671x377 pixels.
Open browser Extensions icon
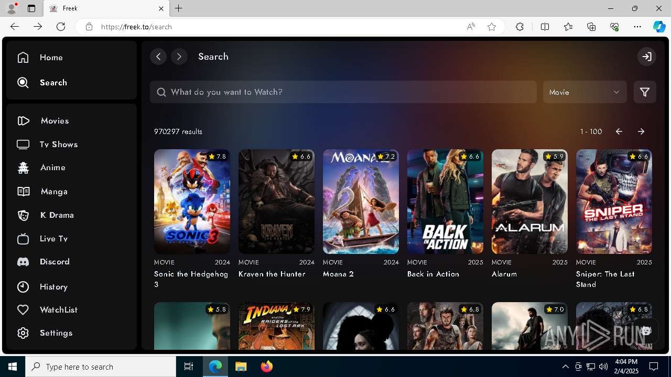[x=520, y=27]
